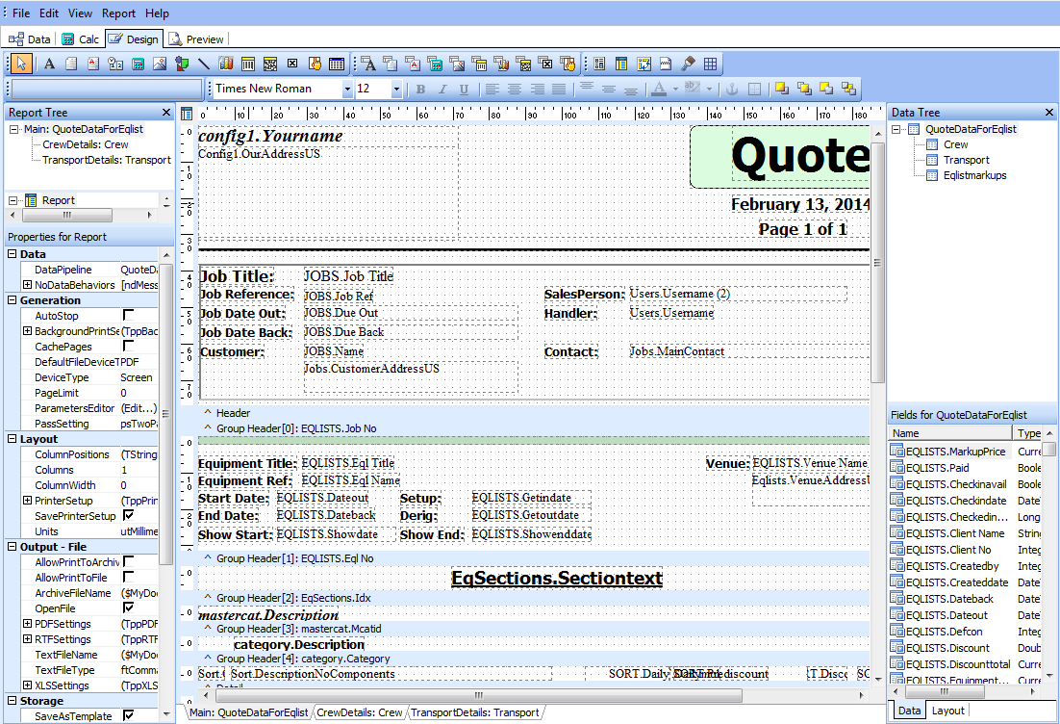Select the Line drawing tool

pos(204,65)
